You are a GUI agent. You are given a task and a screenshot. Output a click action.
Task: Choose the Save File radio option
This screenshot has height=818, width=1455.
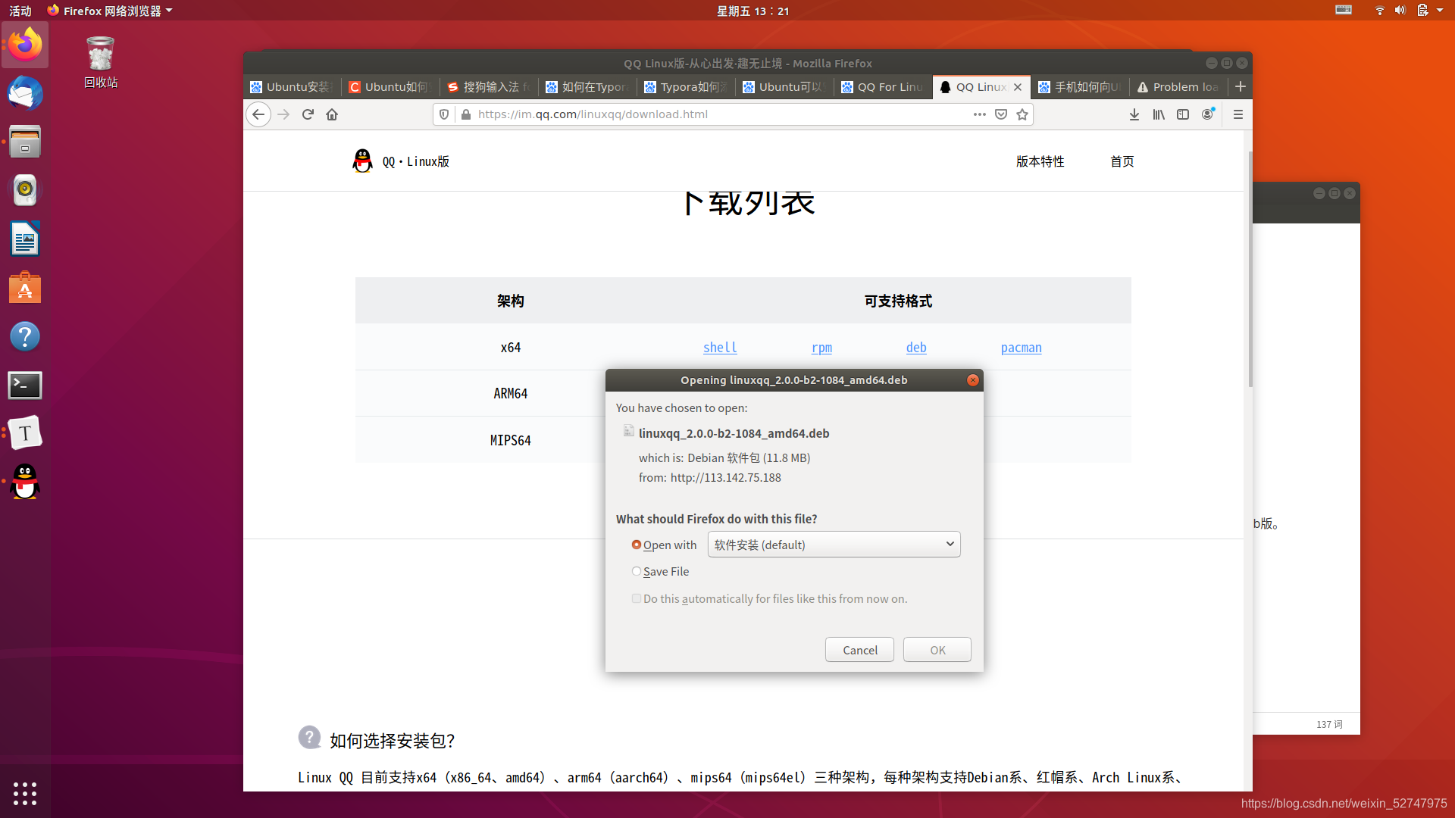pos(637,571)
